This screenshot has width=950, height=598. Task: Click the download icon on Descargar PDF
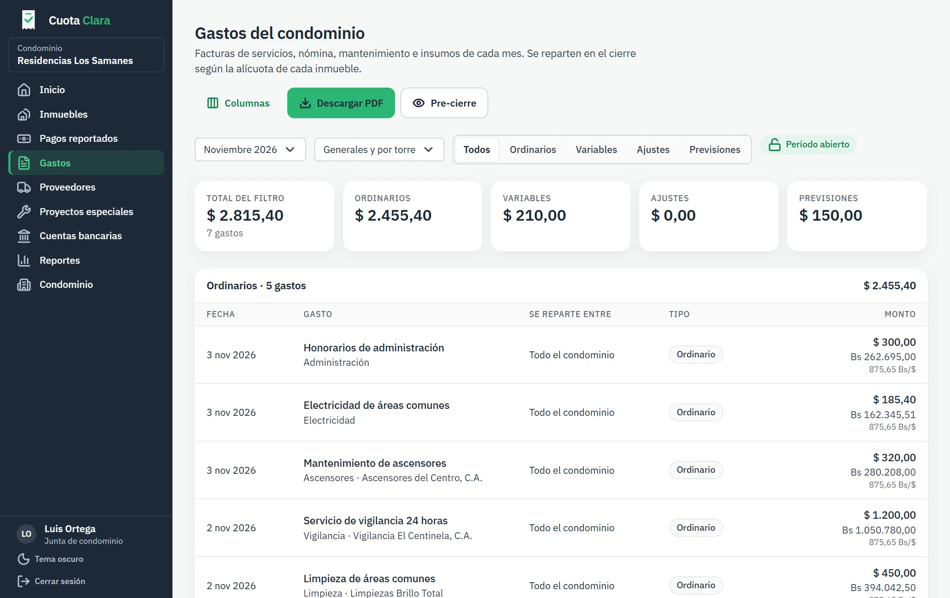[305, 103]
